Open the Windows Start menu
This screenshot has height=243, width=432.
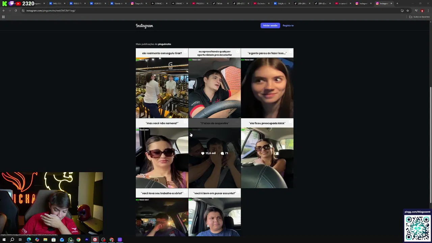(4, 240)
